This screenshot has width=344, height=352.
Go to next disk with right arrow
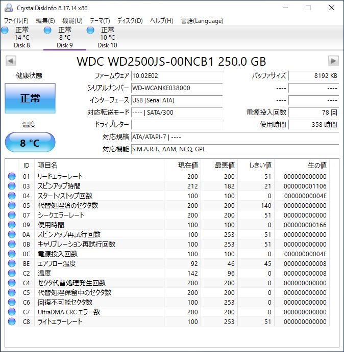click(x=333, y=61)
